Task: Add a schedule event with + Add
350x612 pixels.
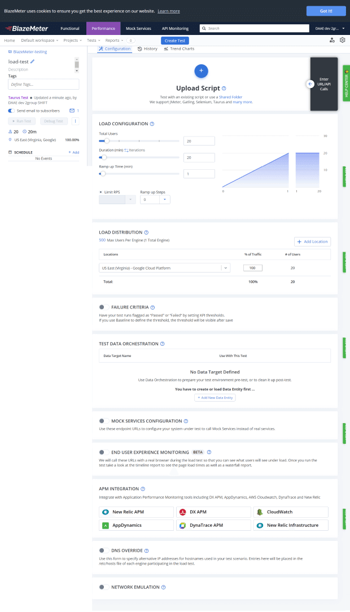Action: pos(73,152)
